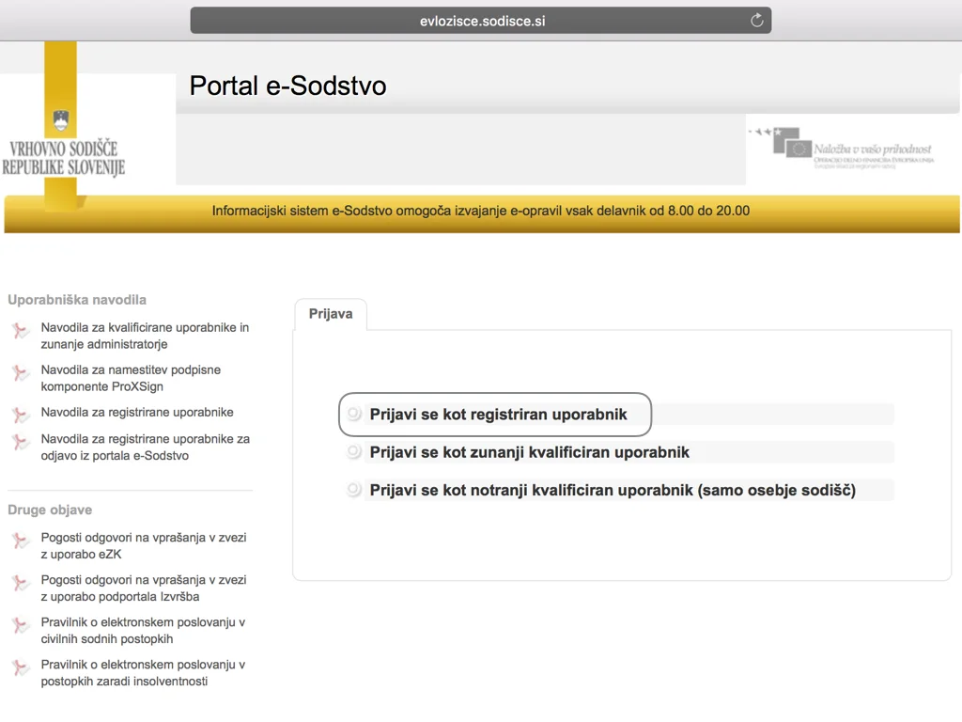Click the evlozisce.sodisce.si address bar
Image resolution: width=962 pixels, height=722 pixels.
pos(480,21)
